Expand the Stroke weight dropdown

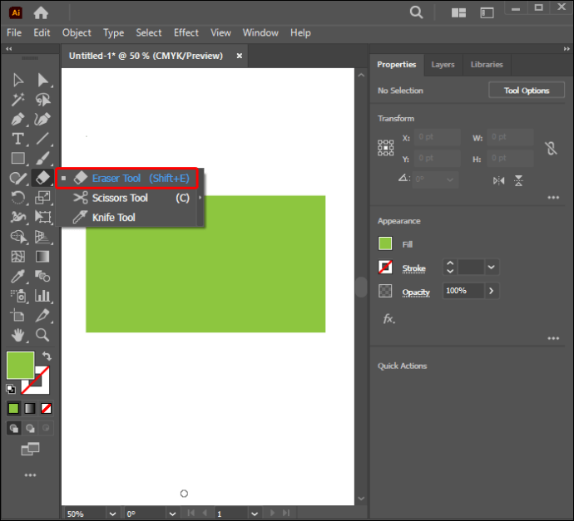pyautogui.click(x=492, y=268)
